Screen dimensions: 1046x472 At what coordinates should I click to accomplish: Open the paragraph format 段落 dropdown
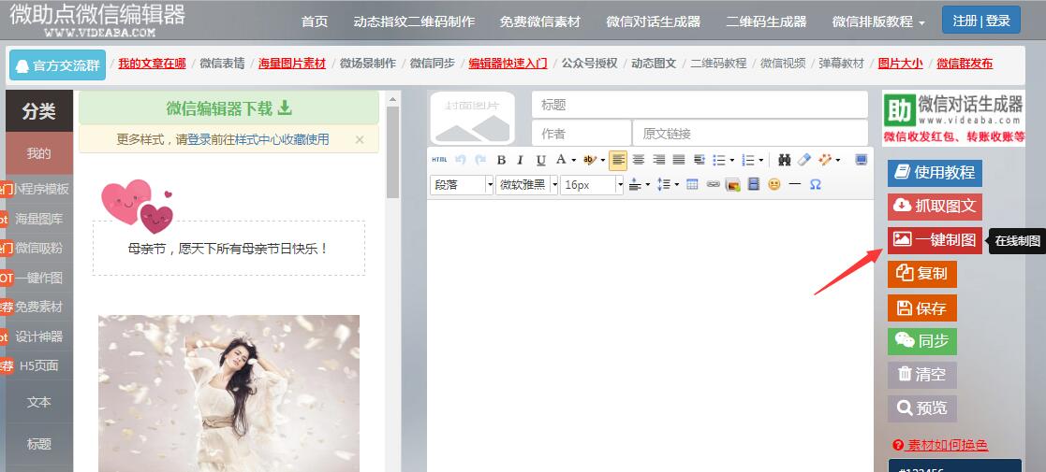[462, 184]
